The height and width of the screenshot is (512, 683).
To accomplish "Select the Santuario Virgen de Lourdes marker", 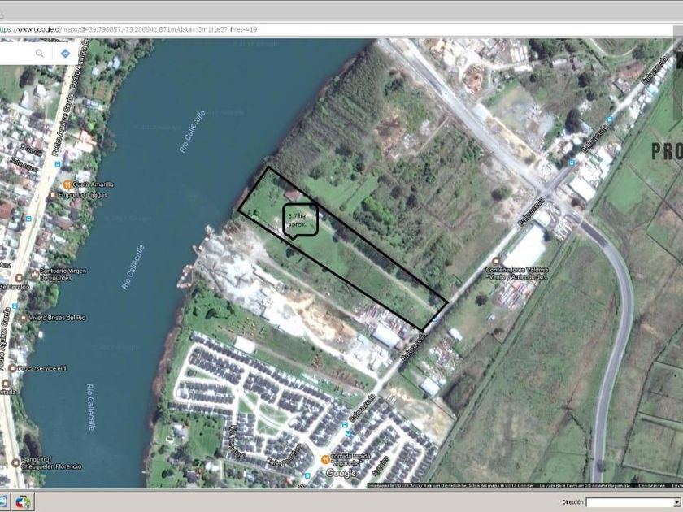I will tap(35, 275).
